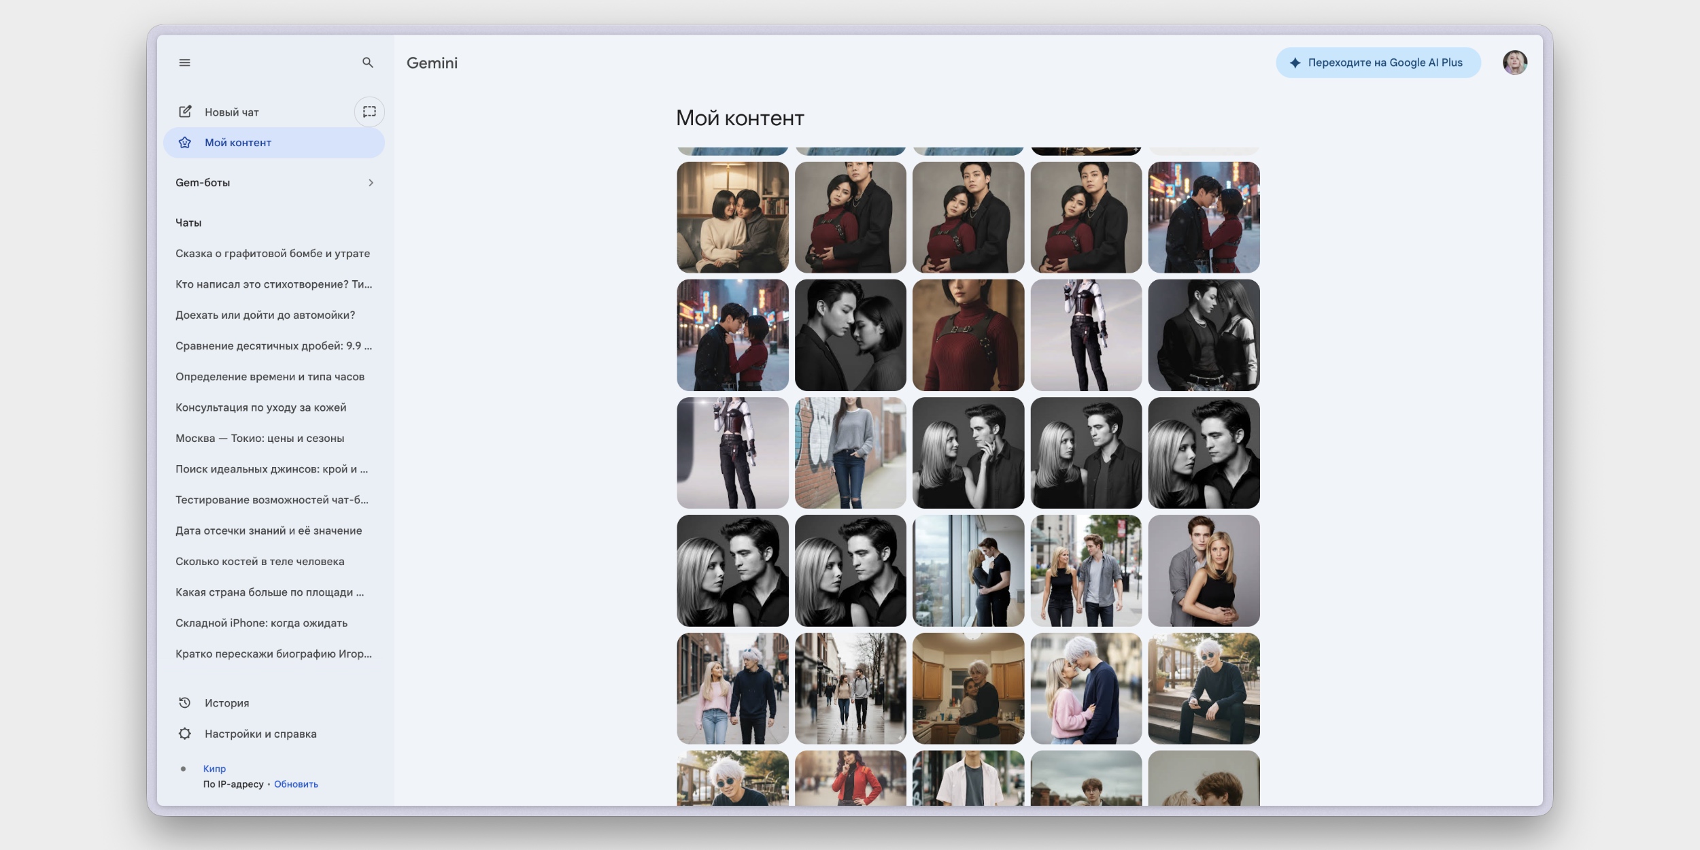Open thumbnail of couple hugging in kitchen
The image size is (1700, 850).
pos(968,688)
